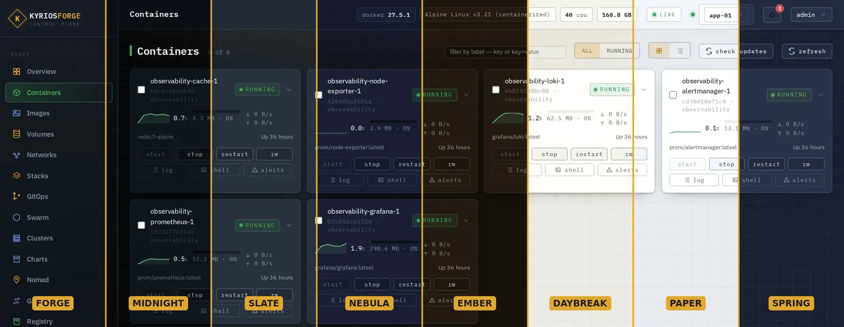844x327 pixels.
Task: Select observability-cache-1 checkbox
Action: pos(141,89)
